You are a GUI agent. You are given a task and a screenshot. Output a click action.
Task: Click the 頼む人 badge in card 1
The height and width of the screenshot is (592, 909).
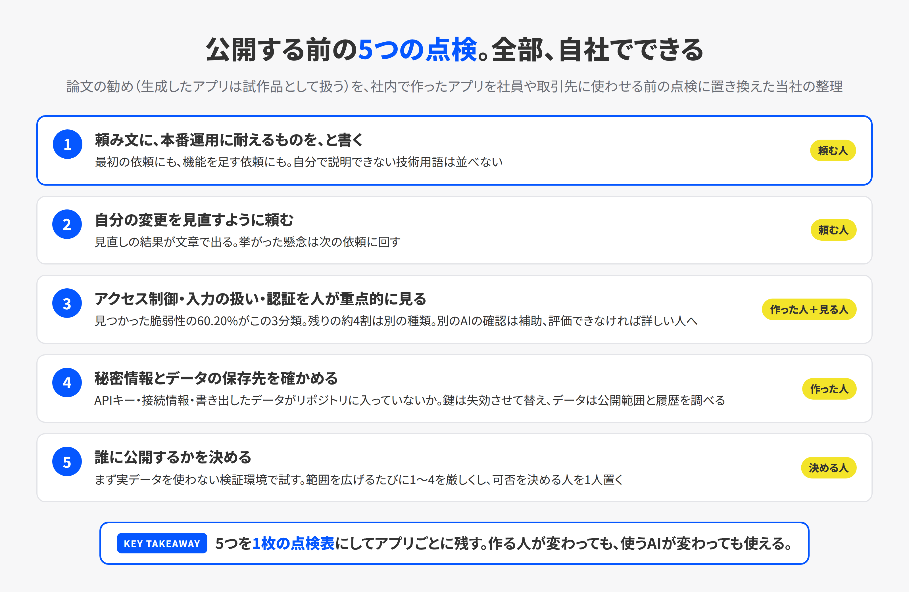[833, 150]
